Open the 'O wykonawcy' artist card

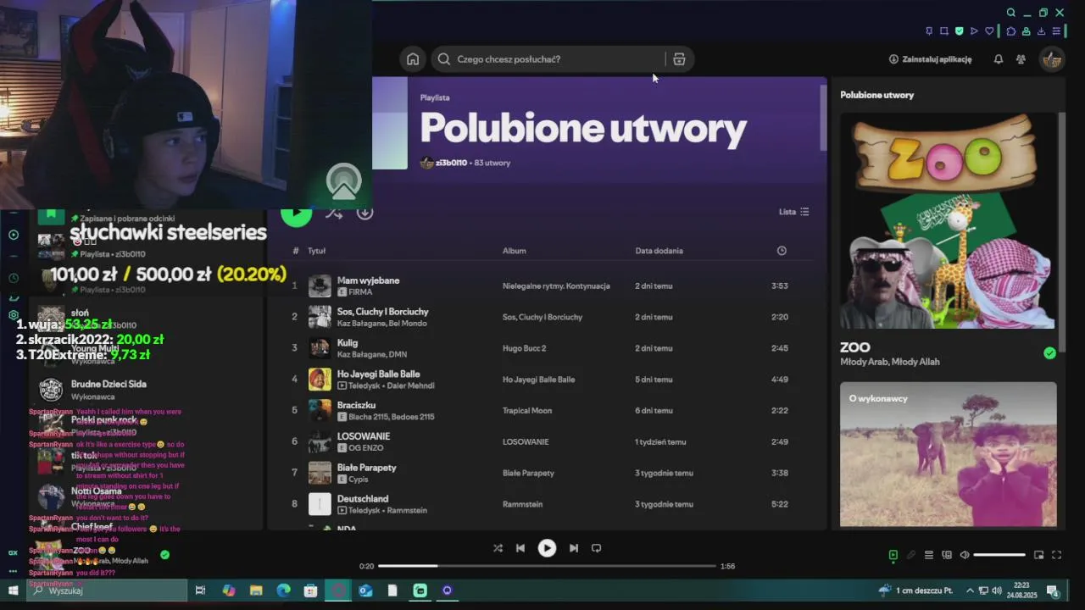pos(948,454)
